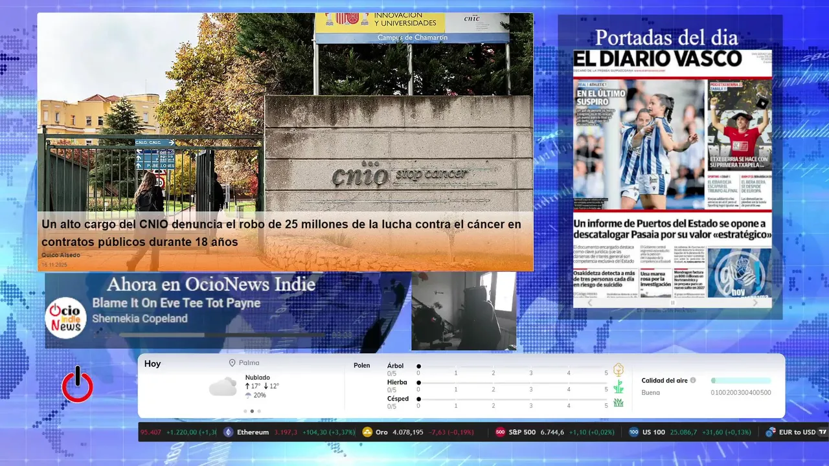The width and height of the screenshot is (829, 466).
Task: Click the Polen section label
Action: pyautogui.click(x=361, y=366)
